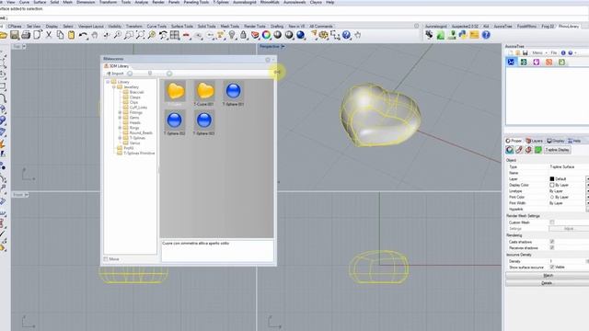
Task: Open the T-Splines menu in menu bar
Action: point(221,2)
